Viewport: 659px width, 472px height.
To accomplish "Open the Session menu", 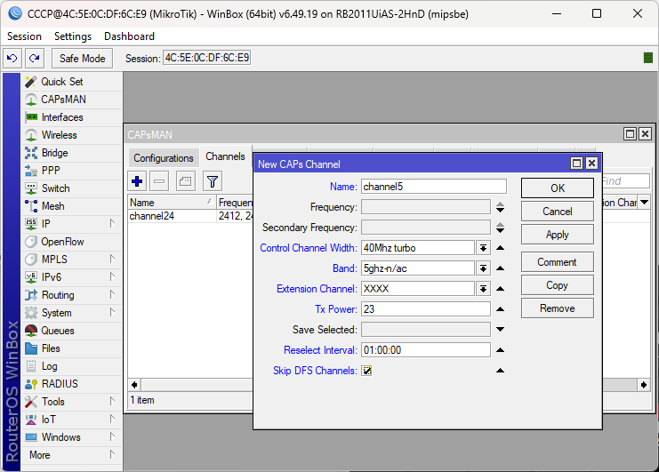I will click(x=24, y=36).
